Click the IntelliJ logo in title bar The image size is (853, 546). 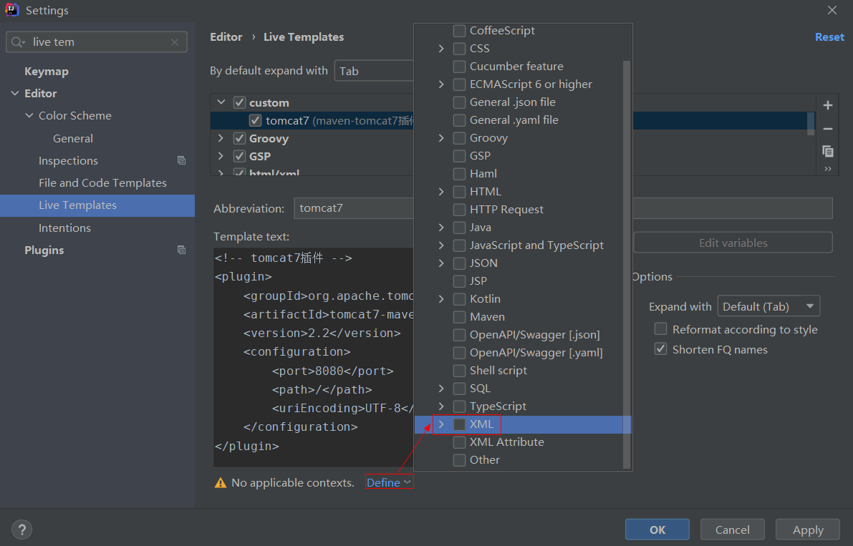[12, 10]
